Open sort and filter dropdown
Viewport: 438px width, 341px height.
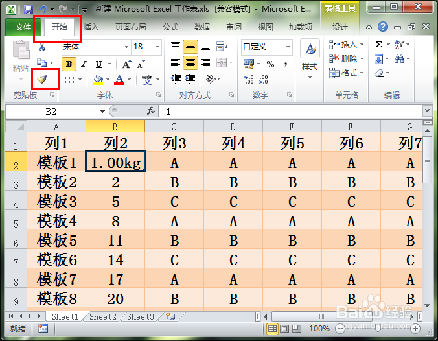coord(402,45)
